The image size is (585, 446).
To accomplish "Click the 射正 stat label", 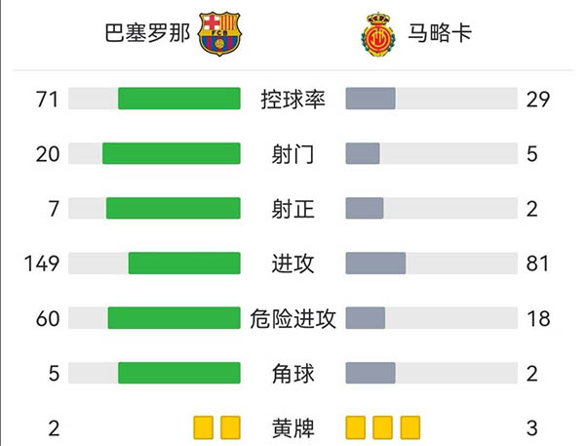I will pyautogui.click(x=292, y=208).
